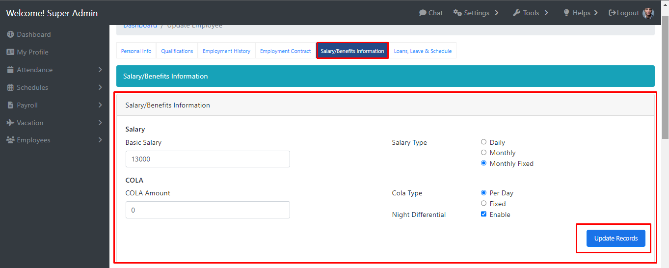This screenshot has width=669, height=268.
Task: Switch to the Personal Info tab
Action: [136, 51]
